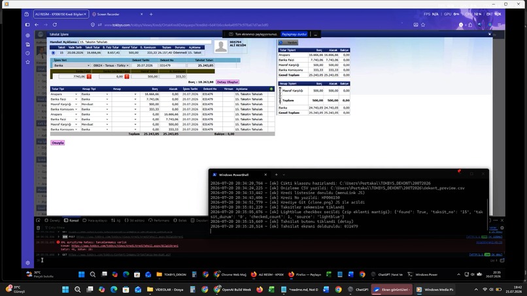Click the Windows PowerShell tab title
Image resolution: width=527 pixels, height=296 pixels.
click(233, 174)
